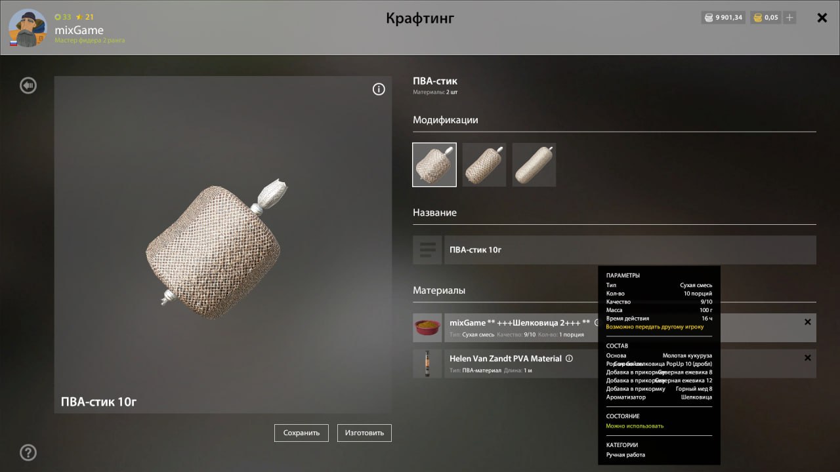Click the PVA material bottle icon
This screenshot has height=472, width=840.
click(427, 364)
